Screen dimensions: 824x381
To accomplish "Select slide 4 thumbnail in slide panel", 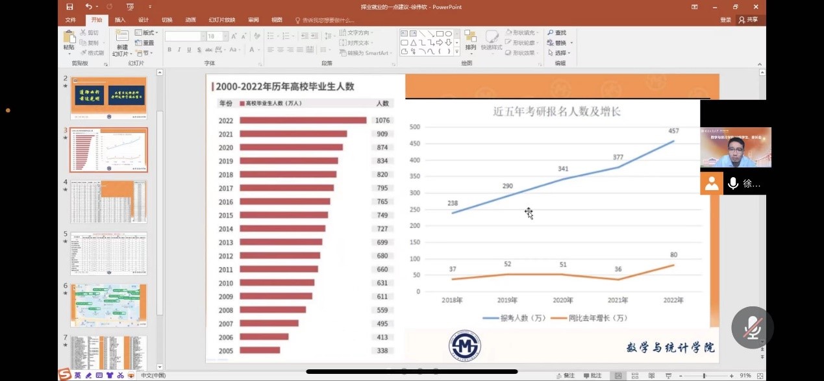I will (x=108, y=201).
